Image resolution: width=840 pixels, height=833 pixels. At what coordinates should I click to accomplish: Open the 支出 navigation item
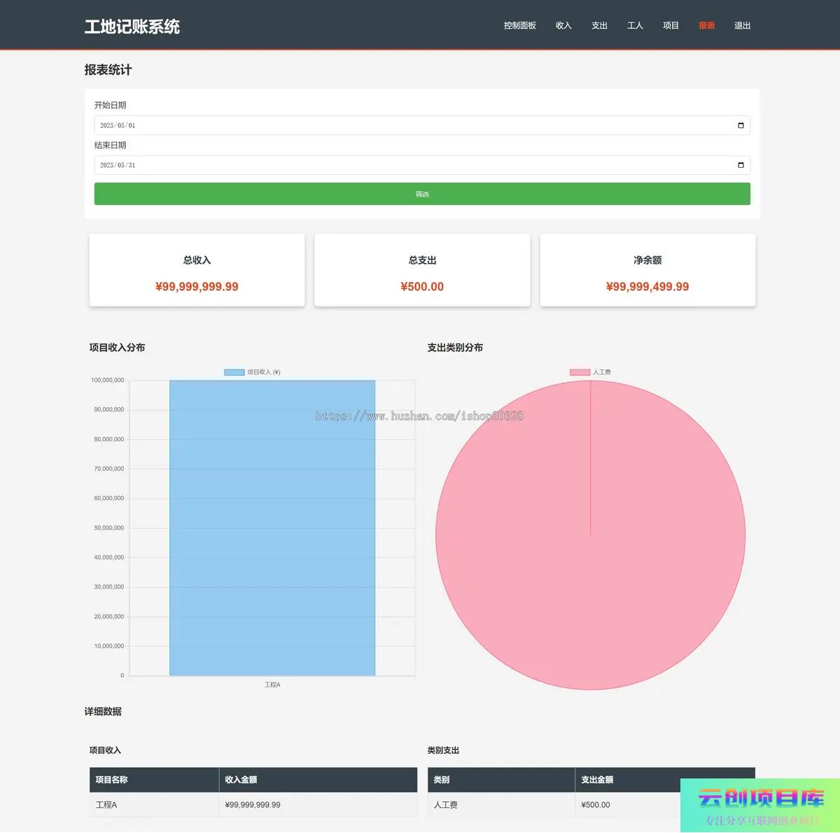pos(599,26)
